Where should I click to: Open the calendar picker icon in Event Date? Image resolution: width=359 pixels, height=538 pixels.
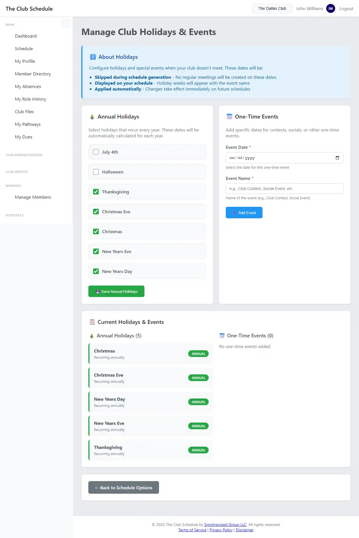point(337,158)
